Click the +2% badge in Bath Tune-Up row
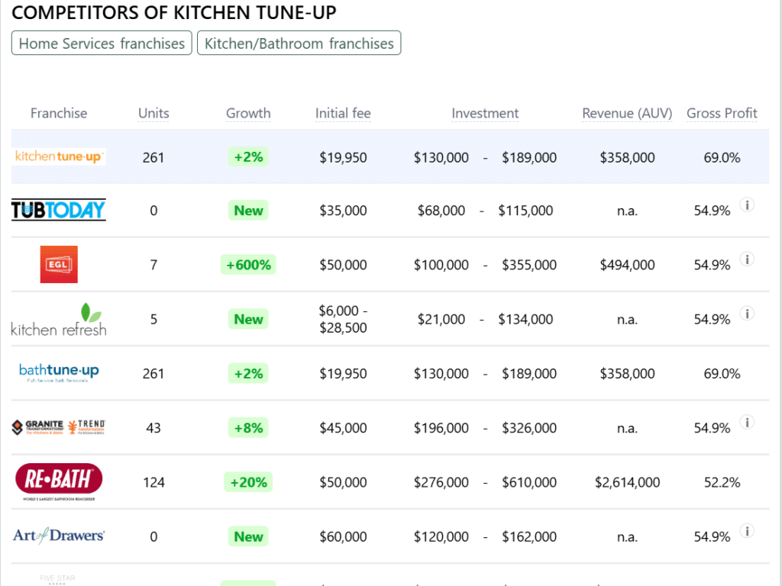Viewport: 782px width, 586px height. point(248,373)
